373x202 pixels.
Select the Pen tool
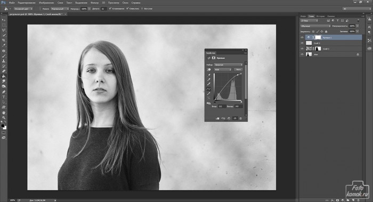click(x=4, y=92)
